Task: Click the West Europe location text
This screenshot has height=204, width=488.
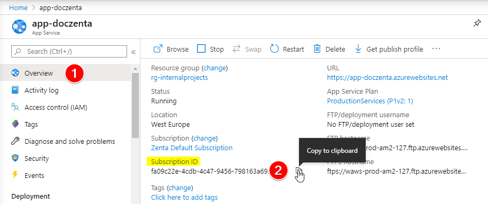Action: [170, 125]
